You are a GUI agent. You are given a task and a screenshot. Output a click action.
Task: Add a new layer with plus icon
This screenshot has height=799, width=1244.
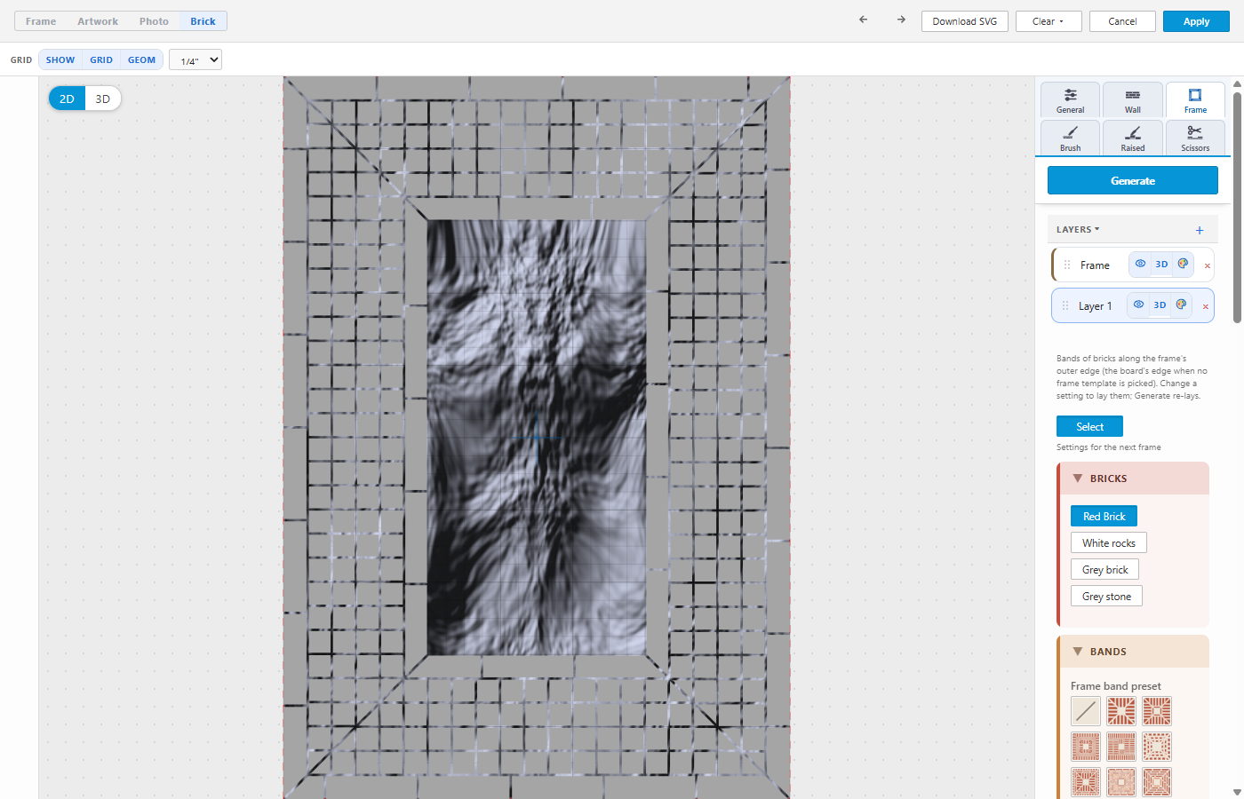(1200, 230)
